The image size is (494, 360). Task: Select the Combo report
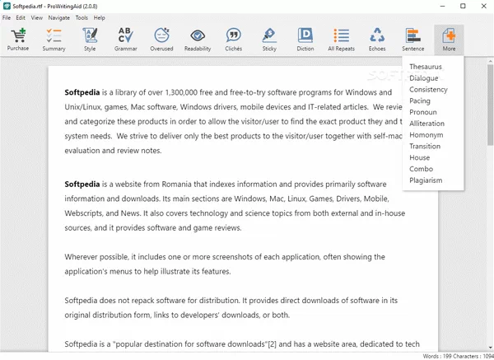[x=421, y=169]
